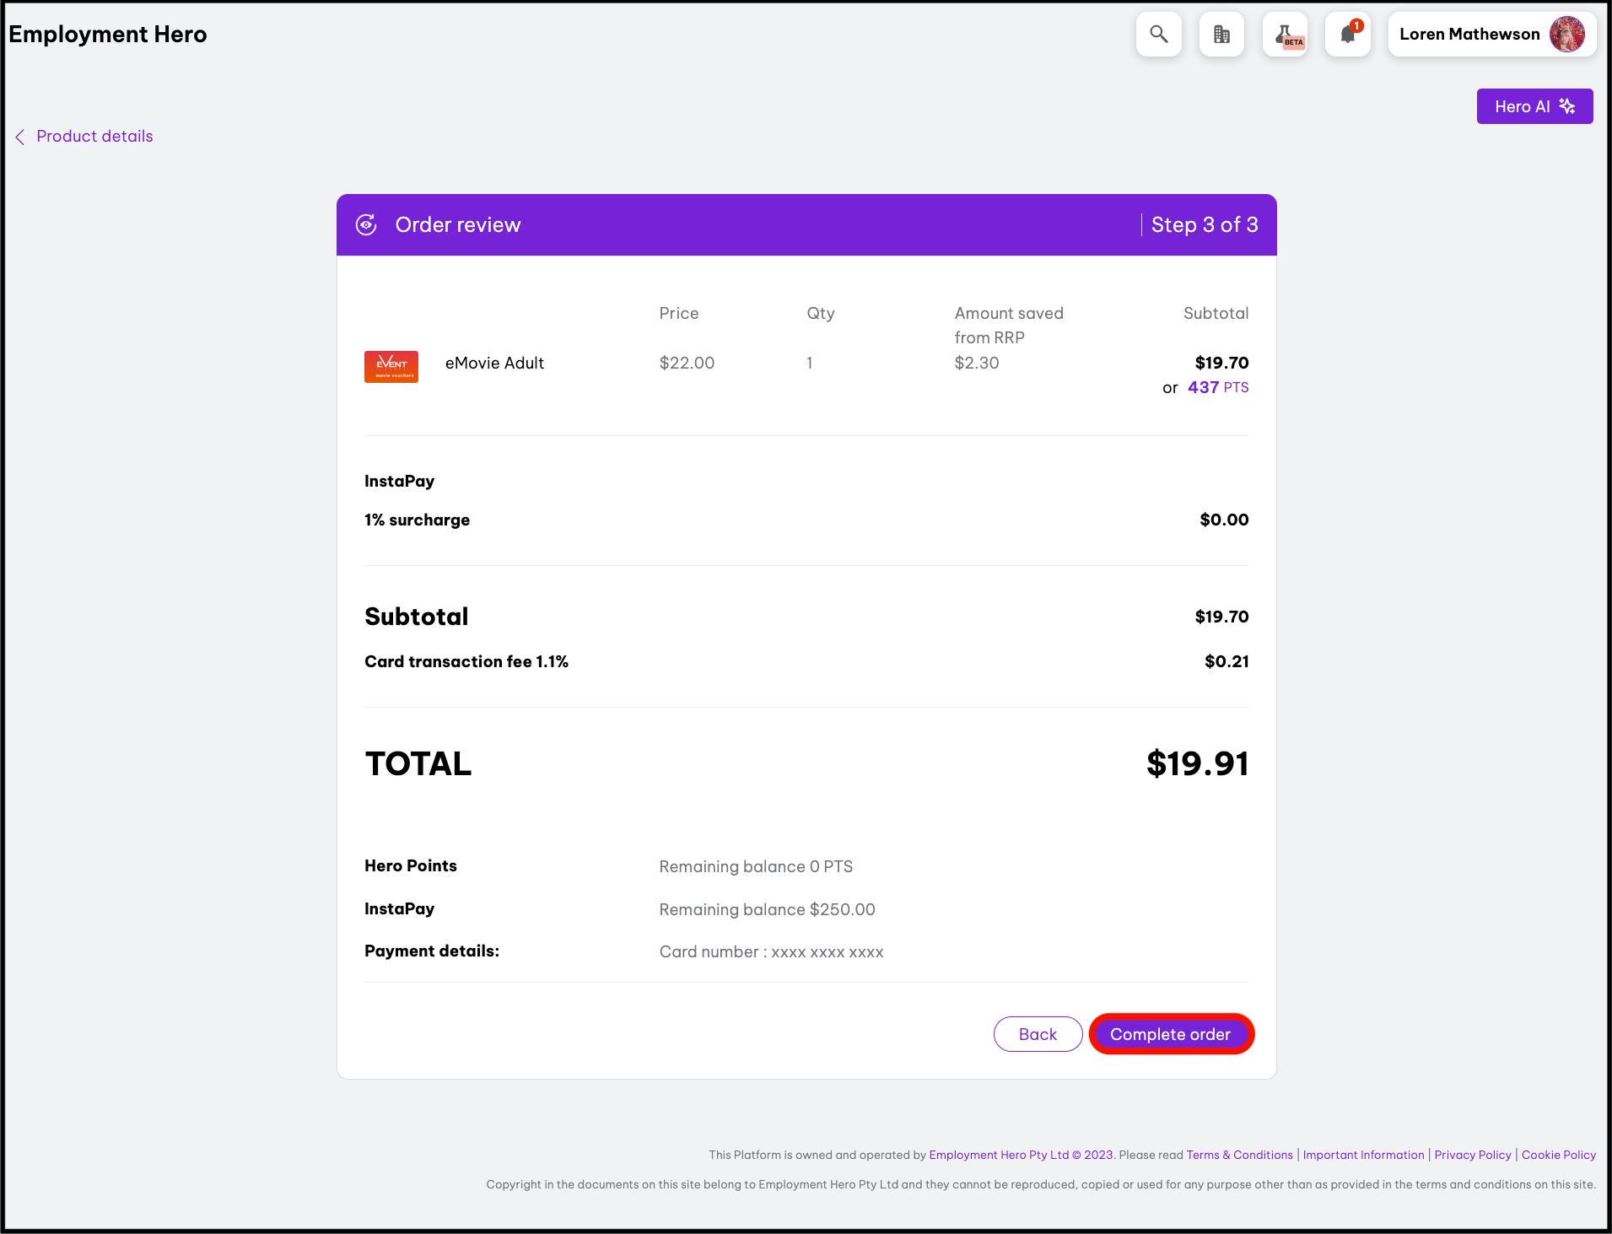Launch Hero AI assistant
The width and height of the screenshot is (1612, 1234).
point(1534,106)
